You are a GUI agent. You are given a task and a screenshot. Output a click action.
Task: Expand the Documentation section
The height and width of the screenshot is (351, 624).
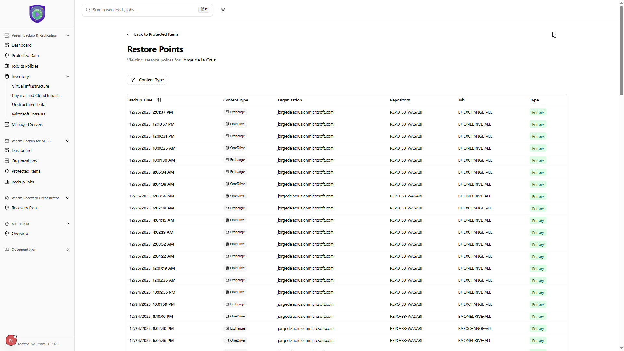coord(68,250)
